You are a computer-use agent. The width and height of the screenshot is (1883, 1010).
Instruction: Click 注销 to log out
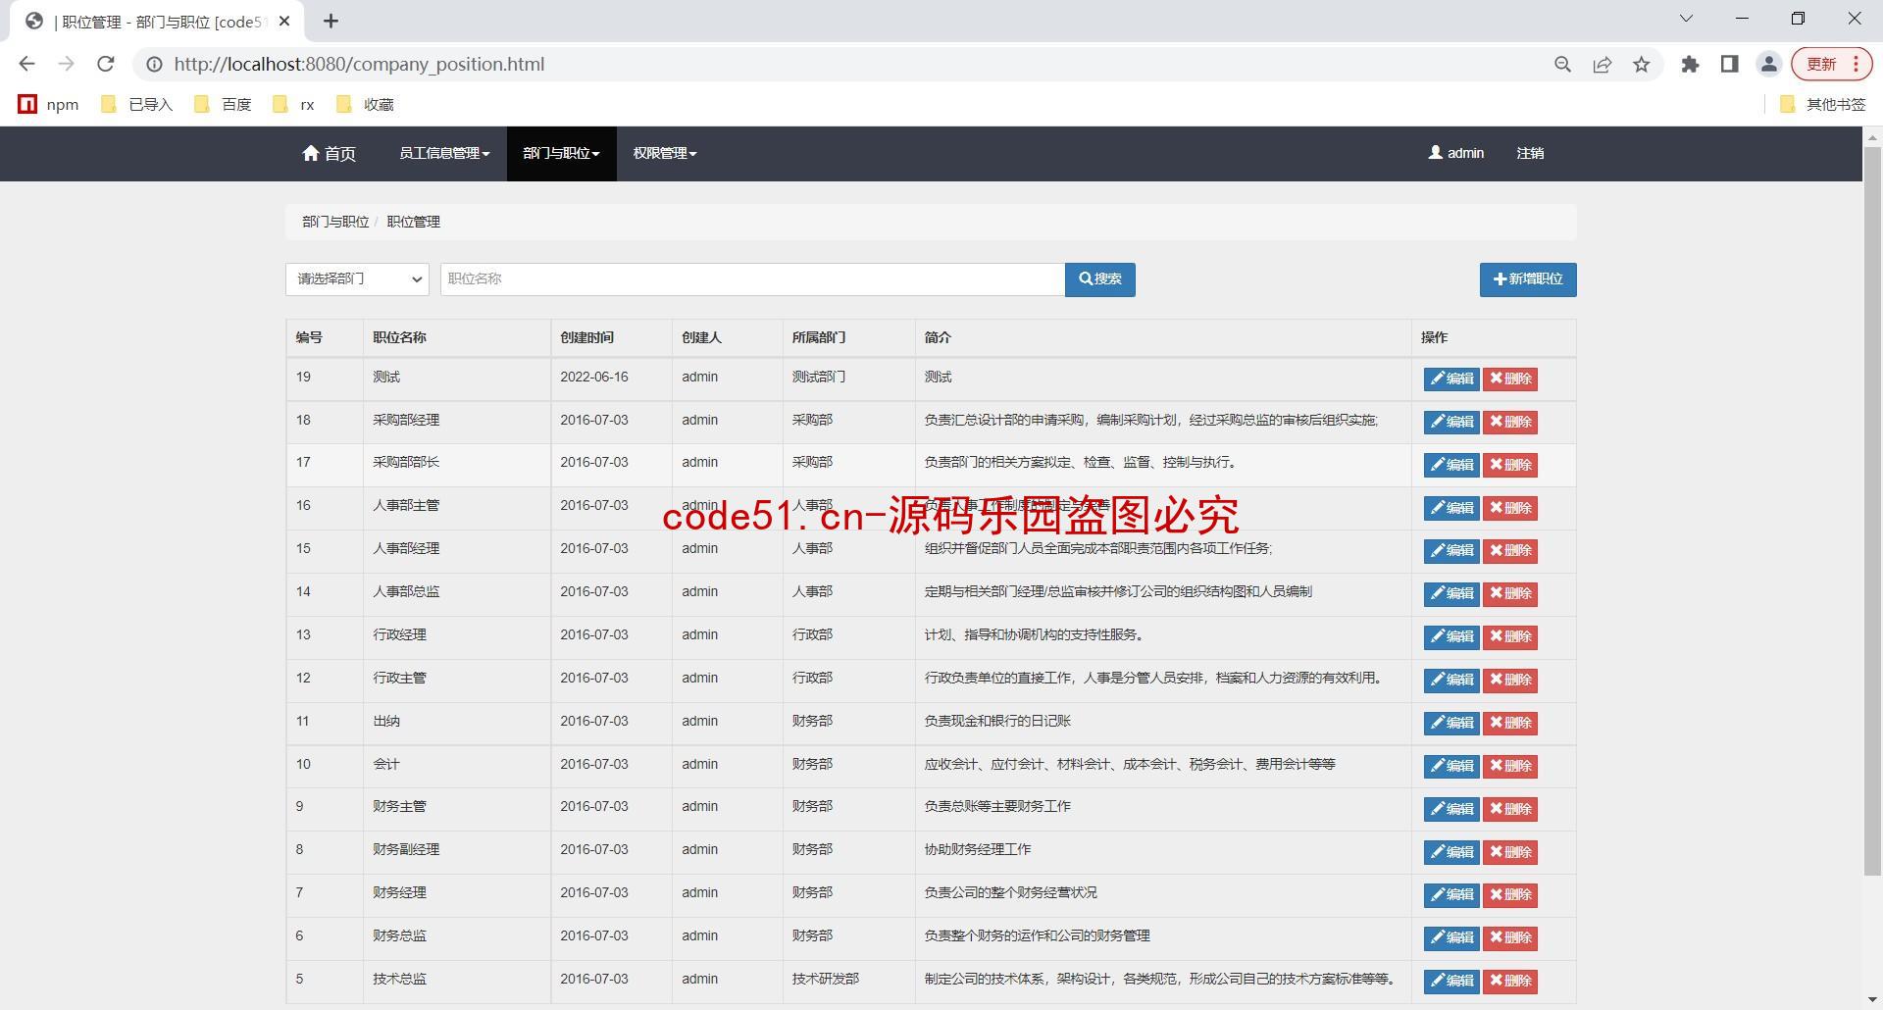click(1530, 153)
